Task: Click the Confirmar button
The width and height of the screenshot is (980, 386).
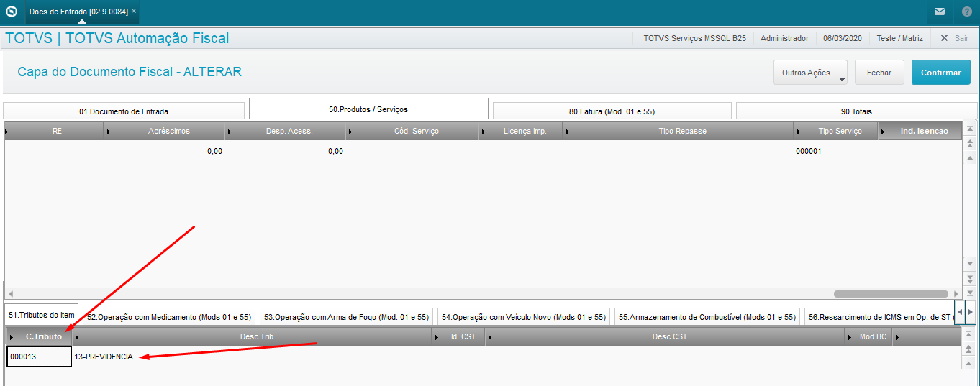Action: [941, 73]
